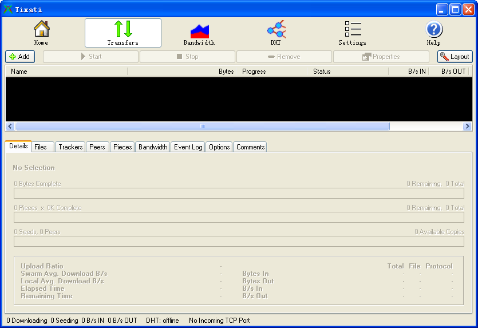
Task: Click the Stop transfer button
Action: click(x=188, y=57)
